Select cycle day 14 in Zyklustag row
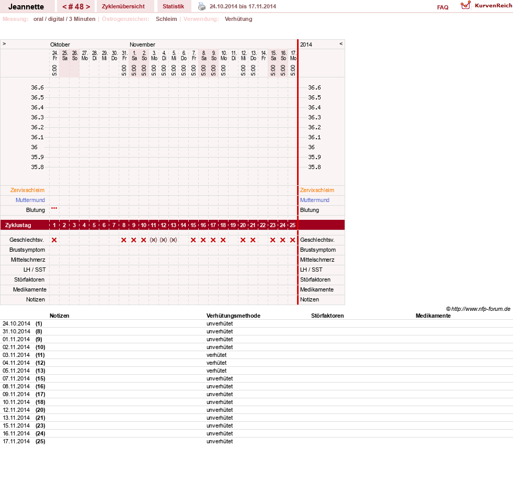The width and height of the screenshot is (513, 493). 183,225
